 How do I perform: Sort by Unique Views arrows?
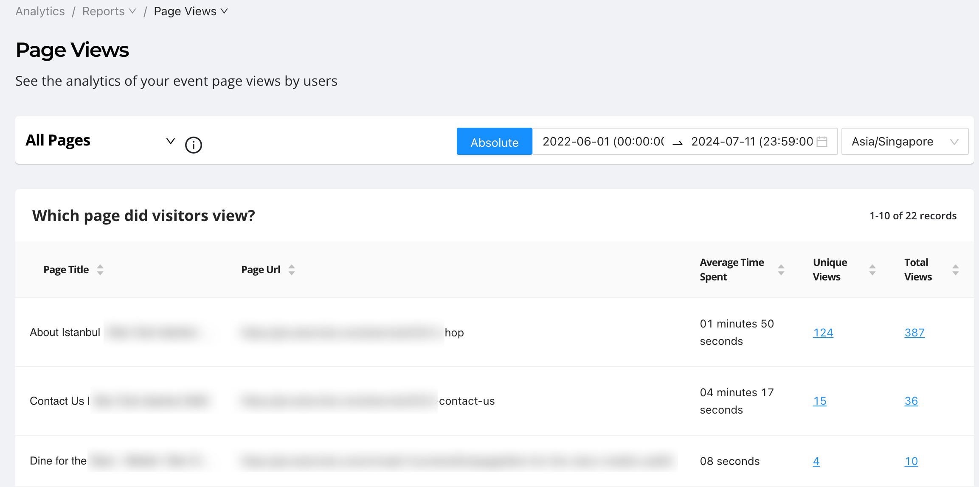click(872, 270)
